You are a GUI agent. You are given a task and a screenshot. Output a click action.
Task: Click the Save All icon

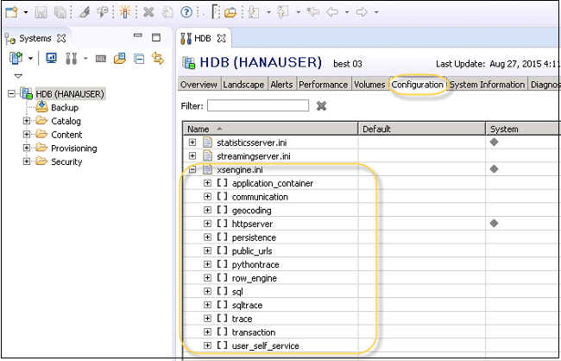click(x=60, y=12)
